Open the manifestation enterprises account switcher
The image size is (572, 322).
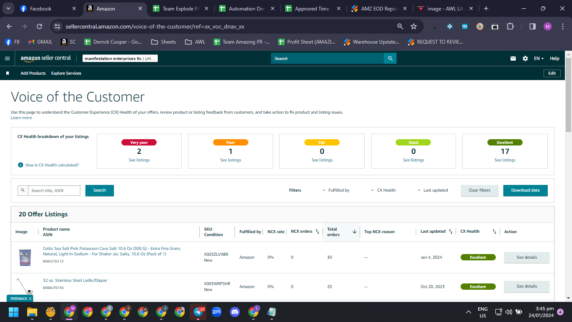coord(120,59)
